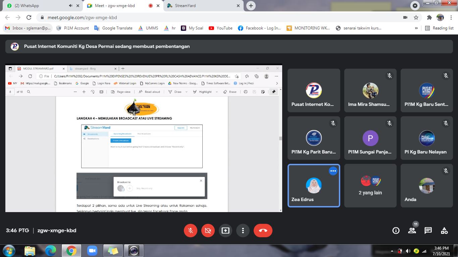Click the red leave call button
458x257 pixels.
(263, 231)
